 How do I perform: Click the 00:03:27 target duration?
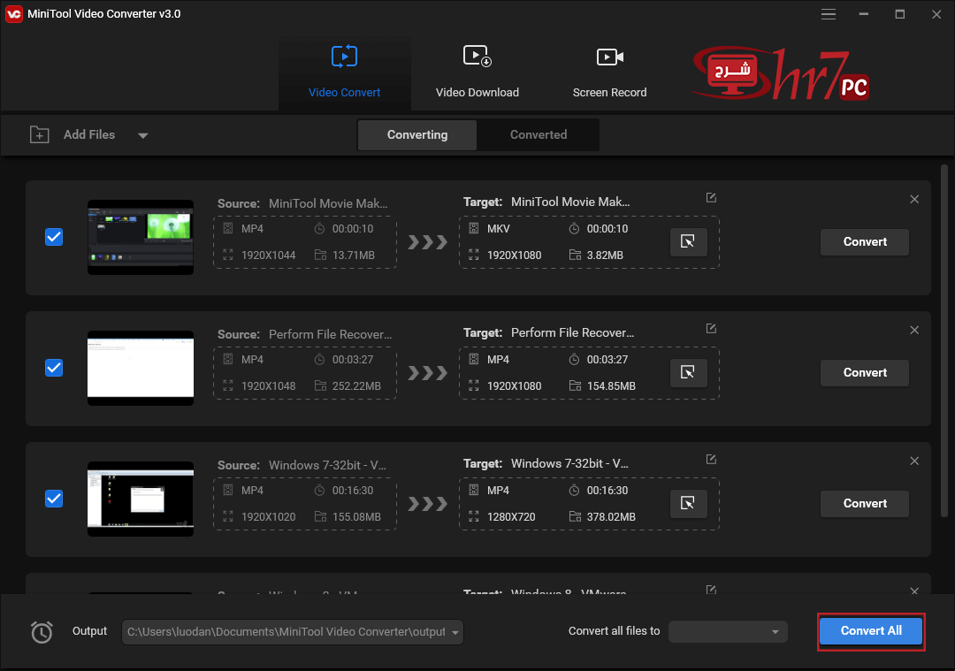click(607, 360)
